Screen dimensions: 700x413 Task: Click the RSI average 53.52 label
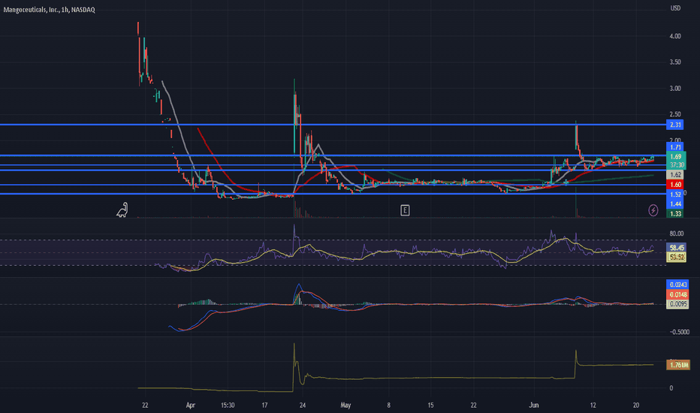tap(676, 257)
